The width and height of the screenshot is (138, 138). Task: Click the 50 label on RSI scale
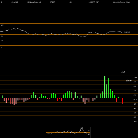tap(2, 36)
